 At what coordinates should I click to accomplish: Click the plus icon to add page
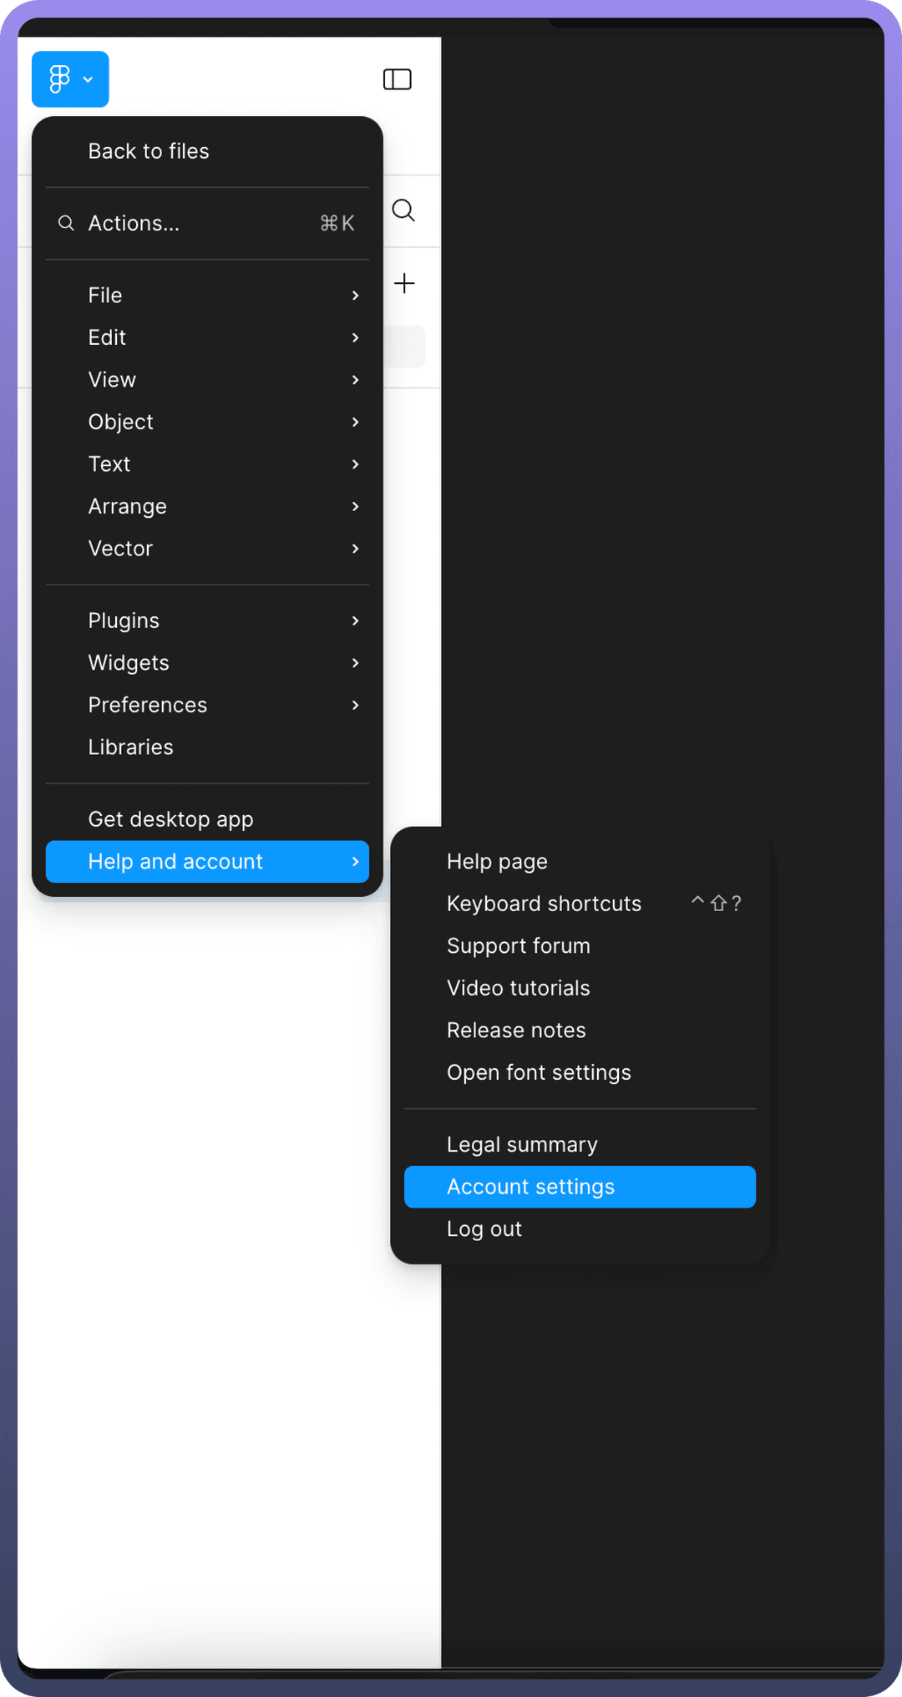[404, 283]
